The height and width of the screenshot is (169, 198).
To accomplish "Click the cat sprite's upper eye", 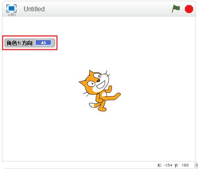I will tap(98, 76).
